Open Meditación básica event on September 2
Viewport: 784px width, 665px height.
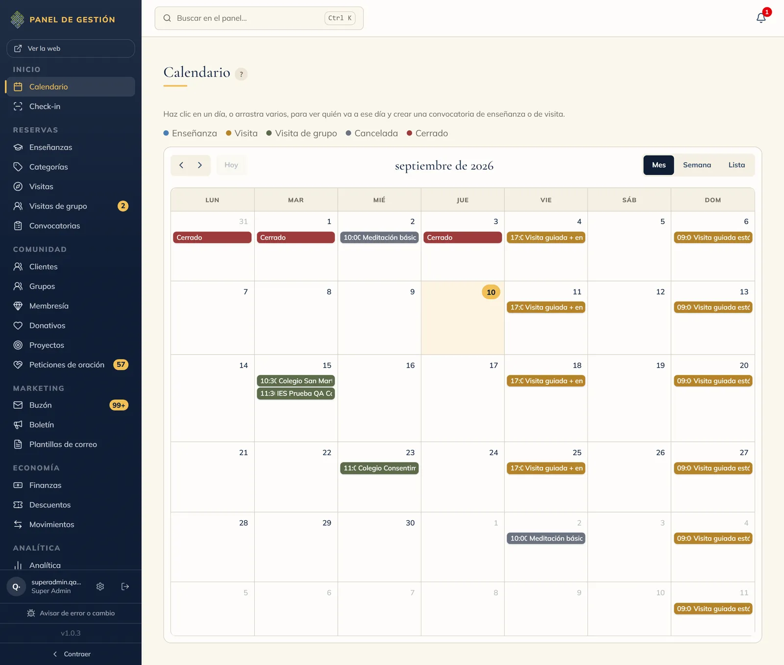(379, 237)
